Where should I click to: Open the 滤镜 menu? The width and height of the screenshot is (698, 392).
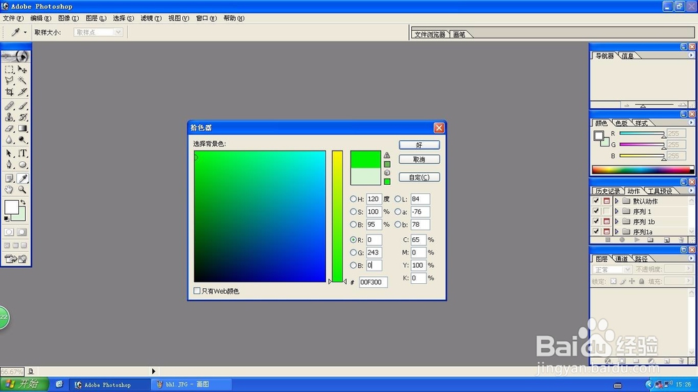(151, 18)
